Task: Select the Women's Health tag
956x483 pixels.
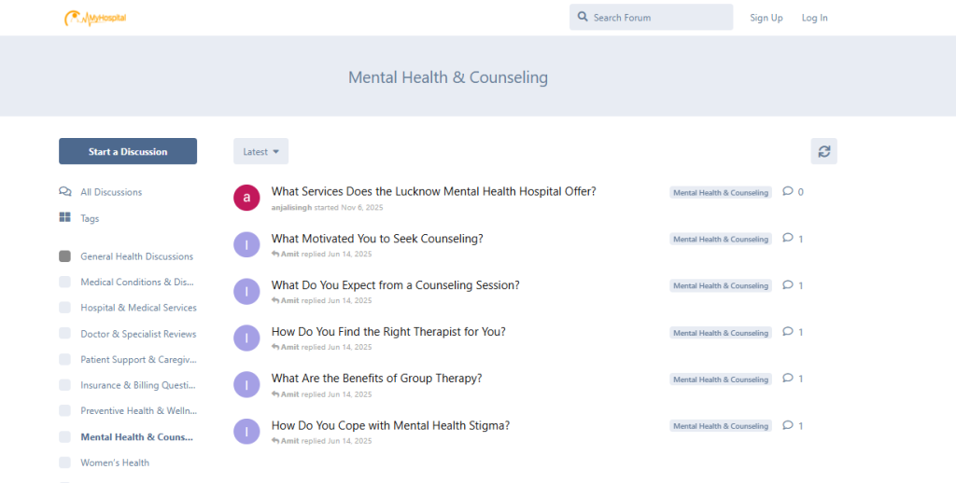Action: coord(115,462)
